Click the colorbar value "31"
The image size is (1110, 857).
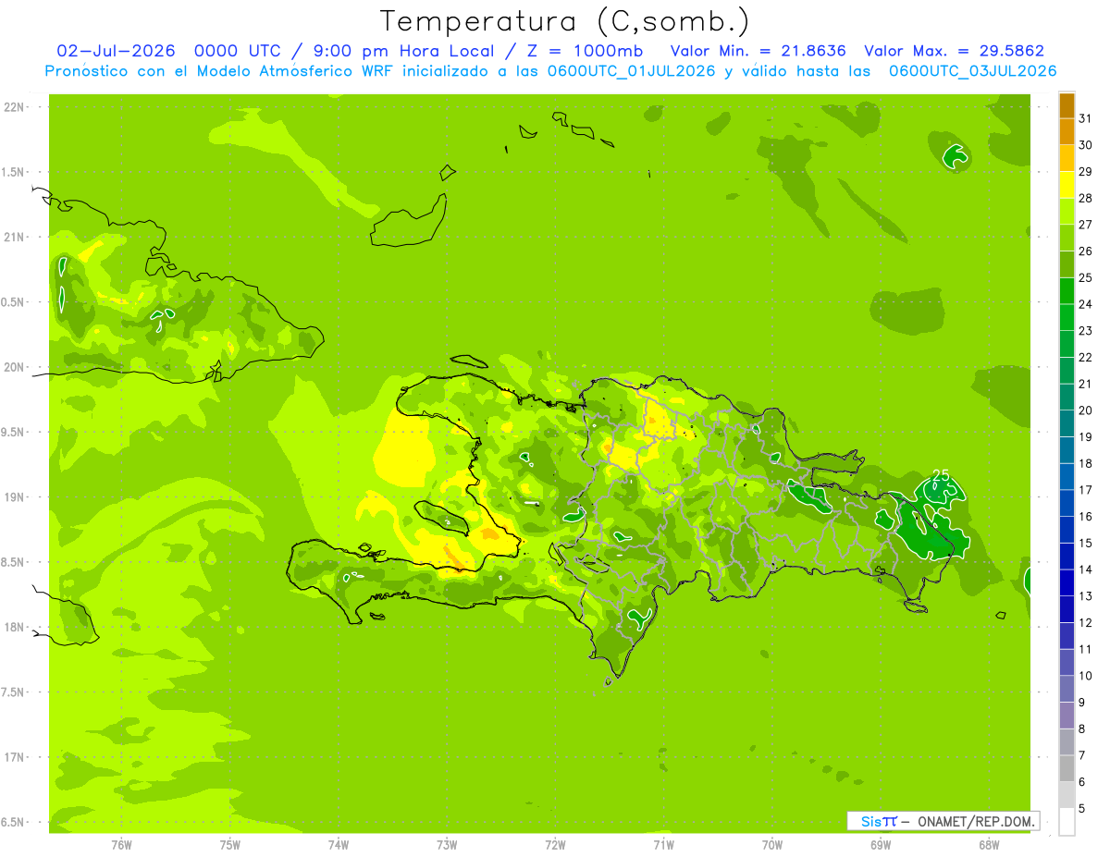[1085, 118]
